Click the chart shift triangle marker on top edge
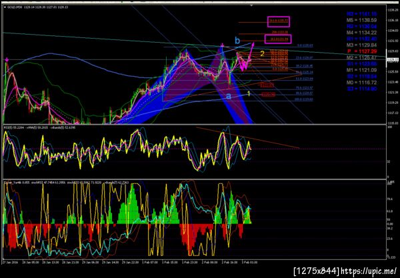Image resolution: width=400 pixels, height=278 pixels. click(252, 5)
